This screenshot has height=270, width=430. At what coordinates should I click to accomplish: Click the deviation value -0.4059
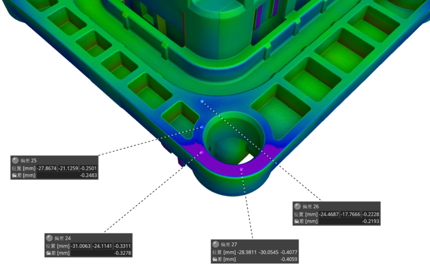(x=289, y=259)
